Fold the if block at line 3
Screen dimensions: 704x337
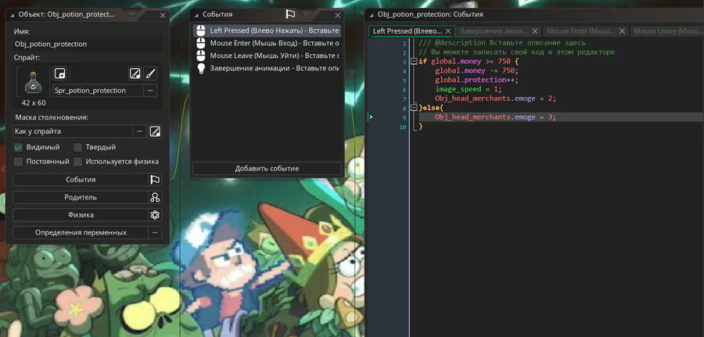point(414,62)
